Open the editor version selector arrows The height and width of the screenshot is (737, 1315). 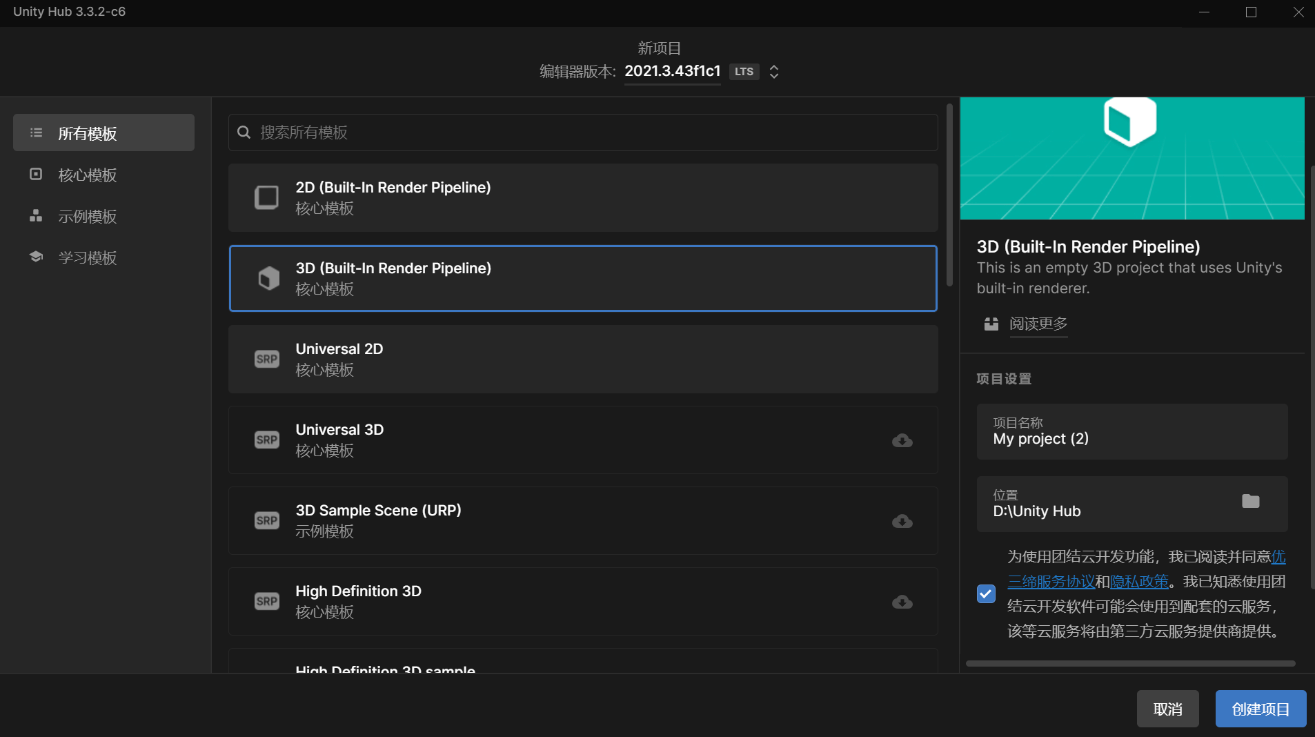(x=774, y=72)
